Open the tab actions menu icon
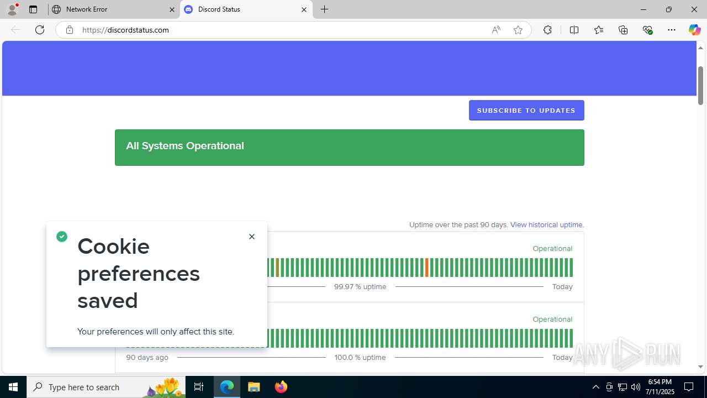This screenshot has width=707, height=398. pos(33,9)
